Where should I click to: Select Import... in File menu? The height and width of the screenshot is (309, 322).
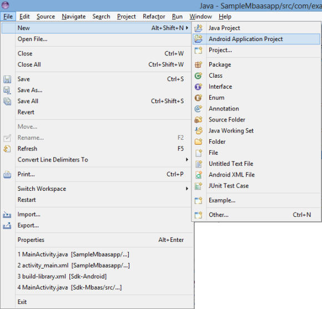coord(29,214)
